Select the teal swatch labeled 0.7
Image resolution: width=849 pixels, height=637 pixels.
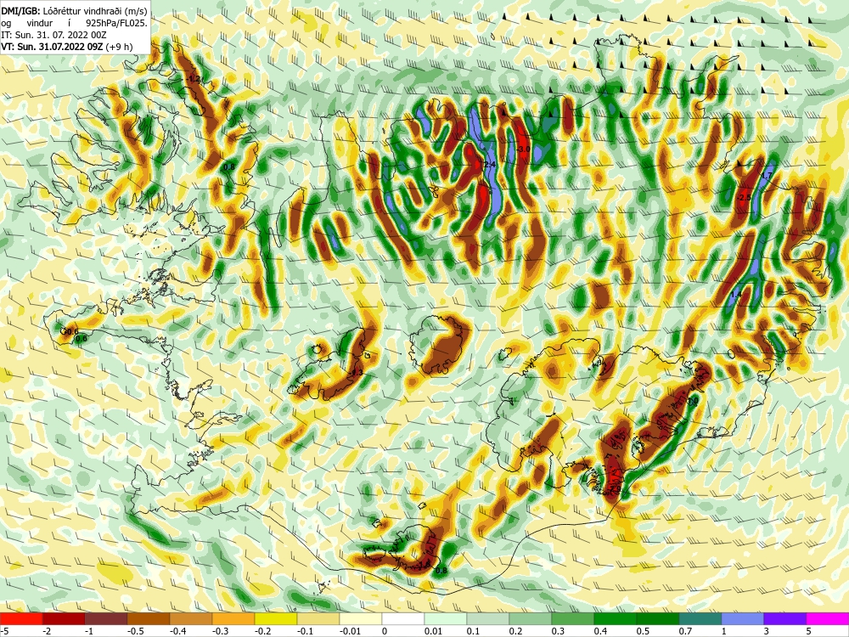(x=700, y=618)
